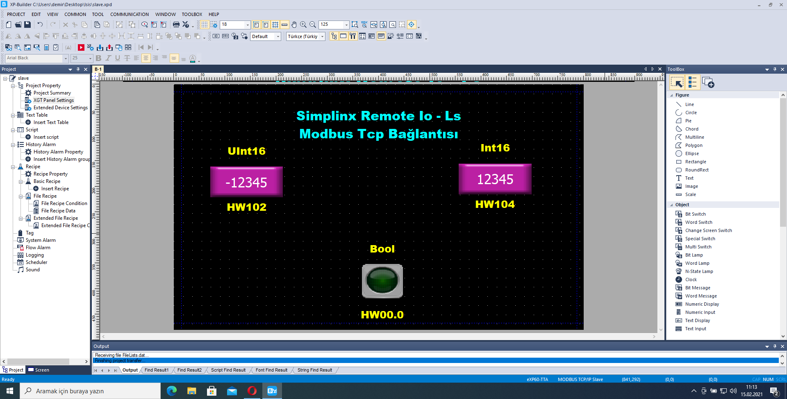This screenshot has width=787, height=399.
Task: Toggle center horizontal text alignment
Action: pyautogui.click(x=146, y=58)
